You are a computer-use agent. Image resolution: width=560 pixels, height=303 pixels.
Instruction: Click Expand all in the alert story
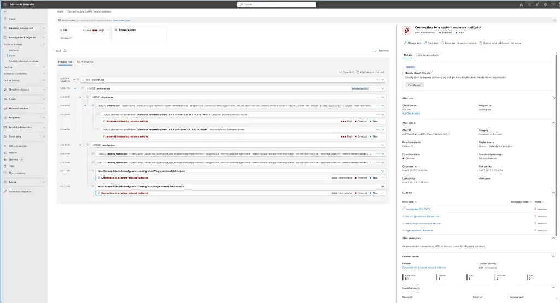point(346,72)
